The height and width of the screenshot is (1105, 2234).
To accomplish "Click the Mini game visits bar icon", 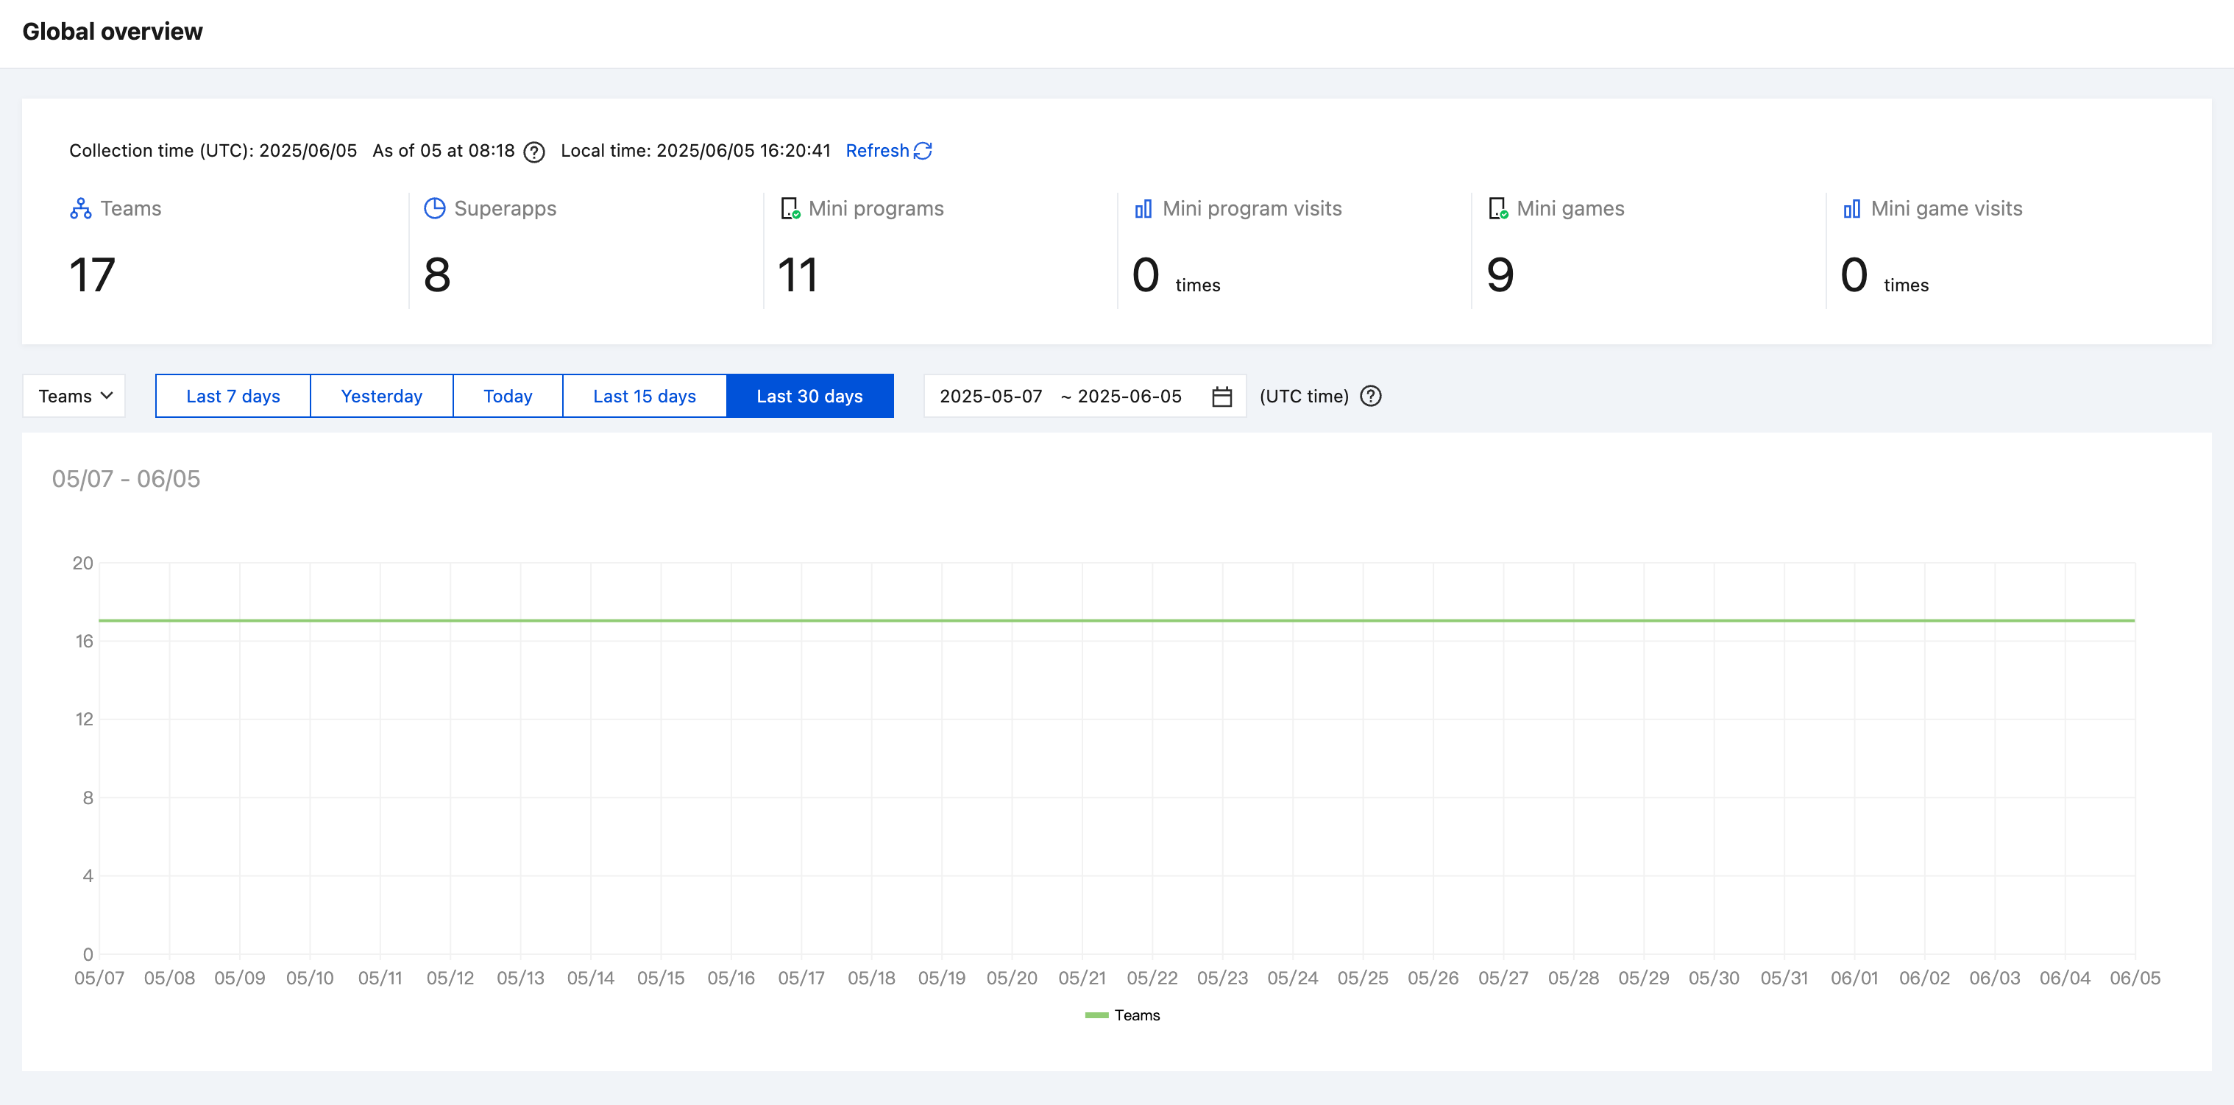I will click(x=1851, y=209).
